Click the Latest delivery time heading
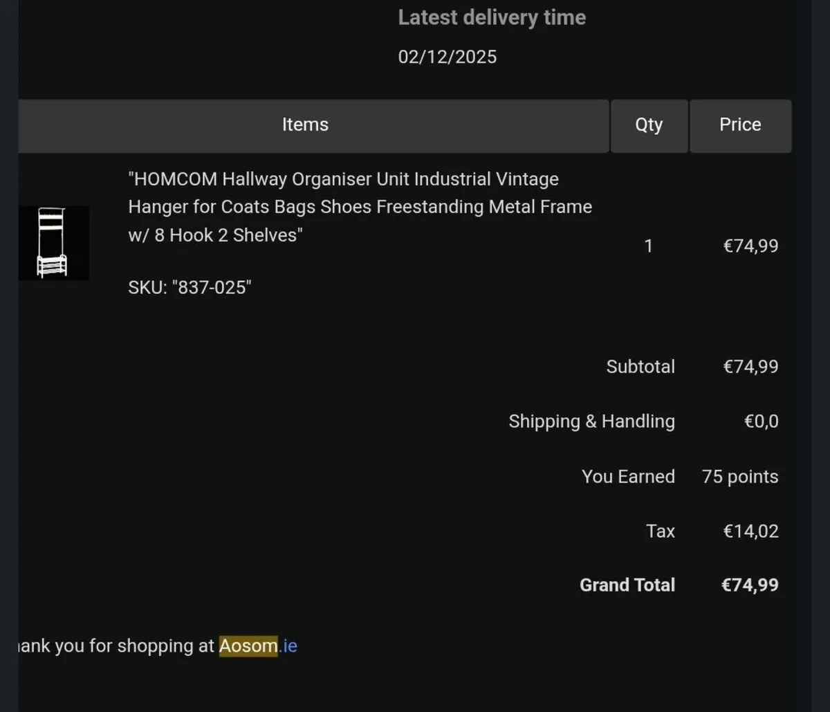Screen dimensions: 830x712 pyautogui.click(x=492, y=17)
